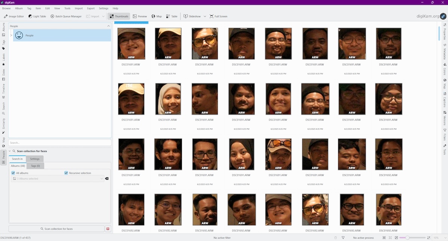
Task: Open the Light Table
Action: pyautogui.click(x=37, y=16)
